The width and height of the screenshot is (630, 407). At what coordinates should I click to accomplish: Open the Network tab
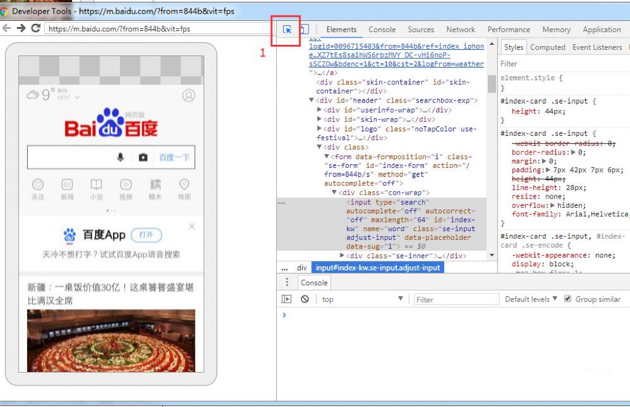[x=460, y=30]
